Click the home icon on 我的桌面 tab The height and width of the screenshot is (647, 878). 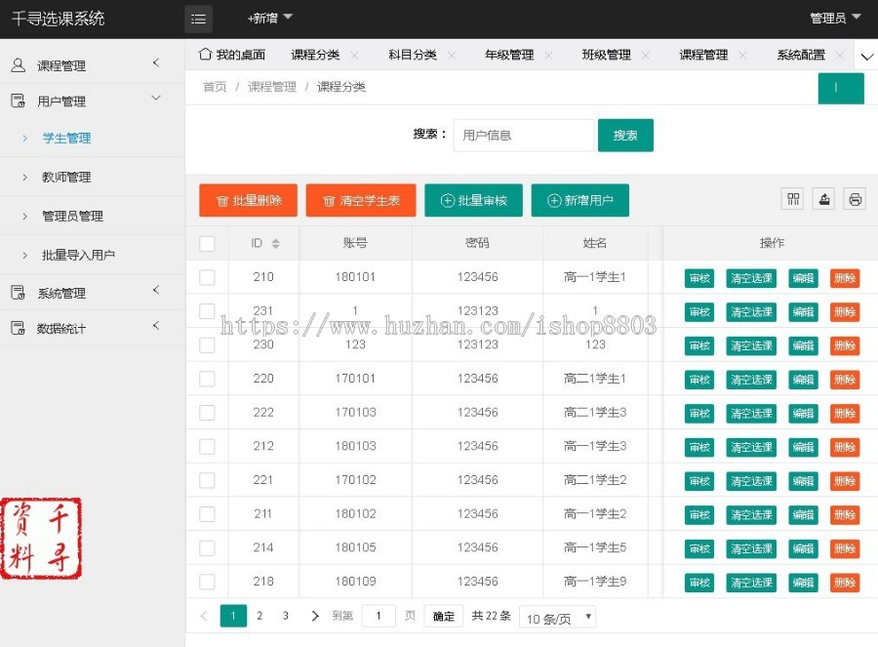pos(206,55)
